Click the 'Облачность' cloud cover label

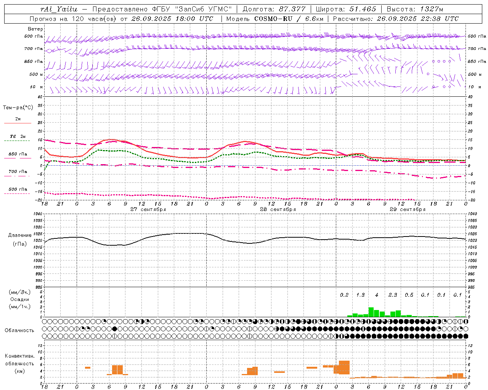[x=19, y=330]
